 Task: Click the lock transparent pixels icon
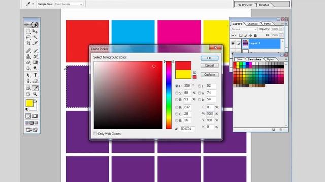pyautogui.click(x=241, y=35)
